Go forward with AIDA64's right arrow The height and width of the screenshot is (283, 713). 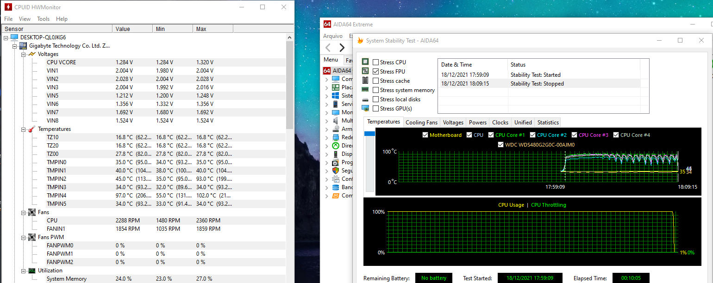(x=342, y=47)
